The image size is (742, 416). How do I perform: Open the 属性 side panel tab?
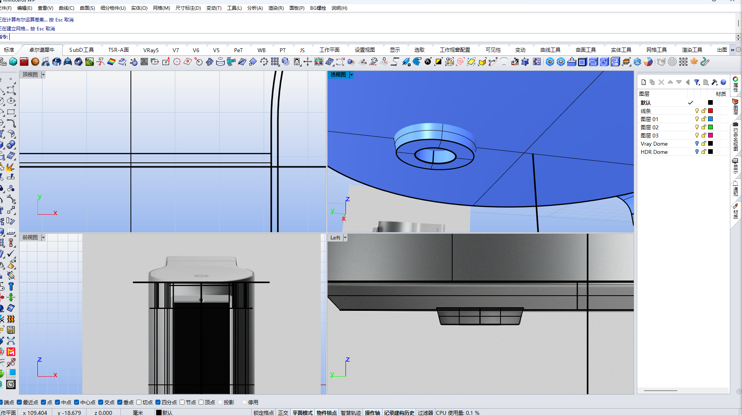pos(735,84)
